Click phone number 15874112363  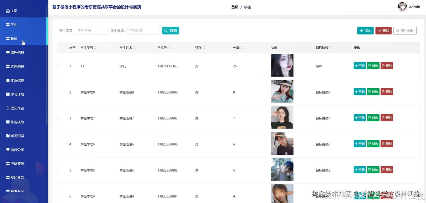click(167, 66)
